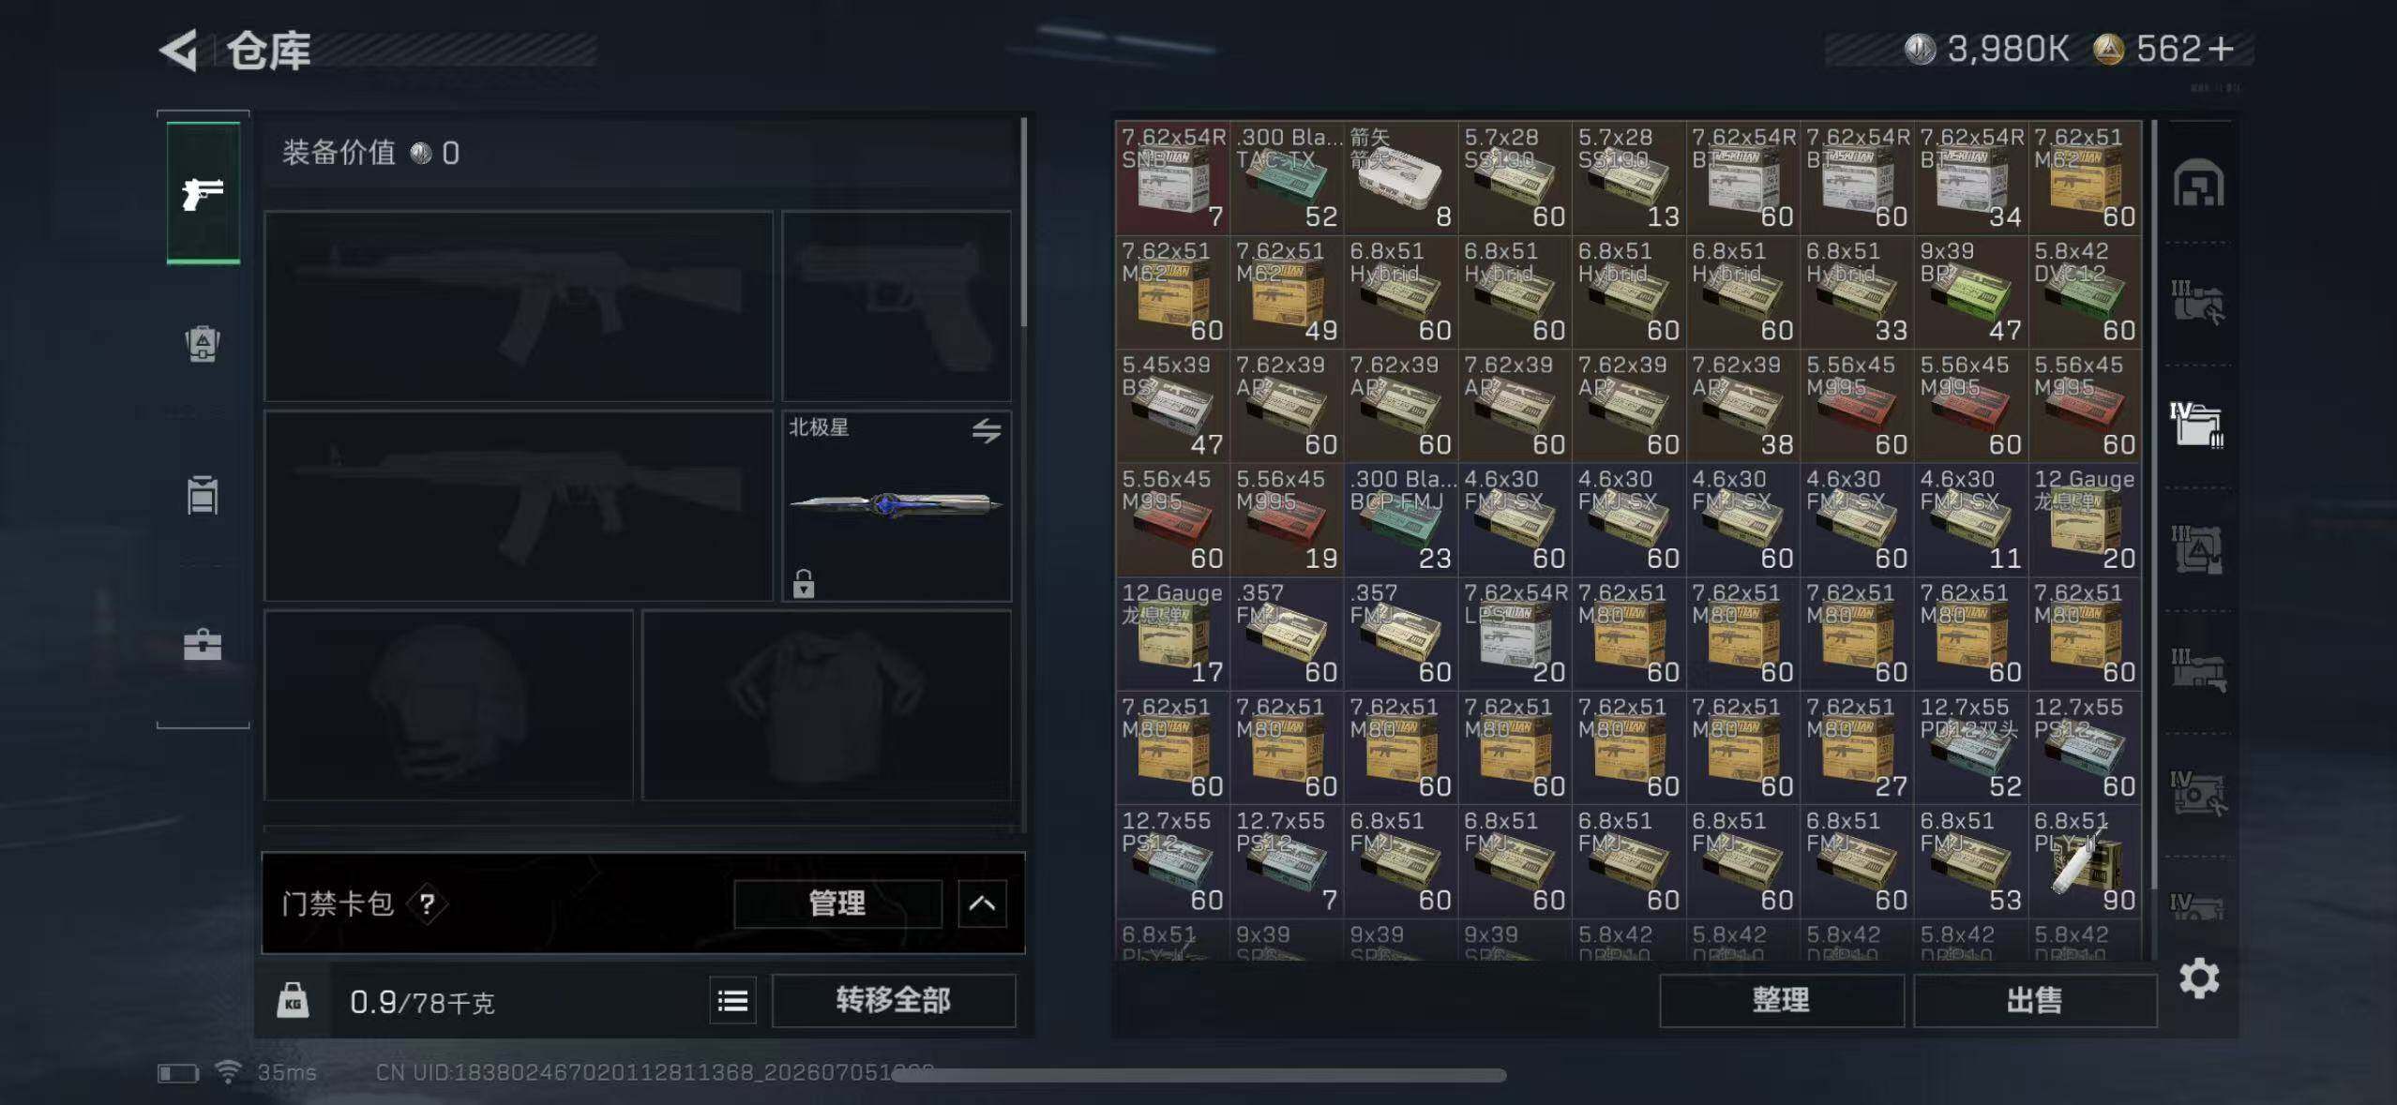Click the 管理 keycard pack button
Viewport: 2397px width, 1105px height.
(x=837, y=903)
